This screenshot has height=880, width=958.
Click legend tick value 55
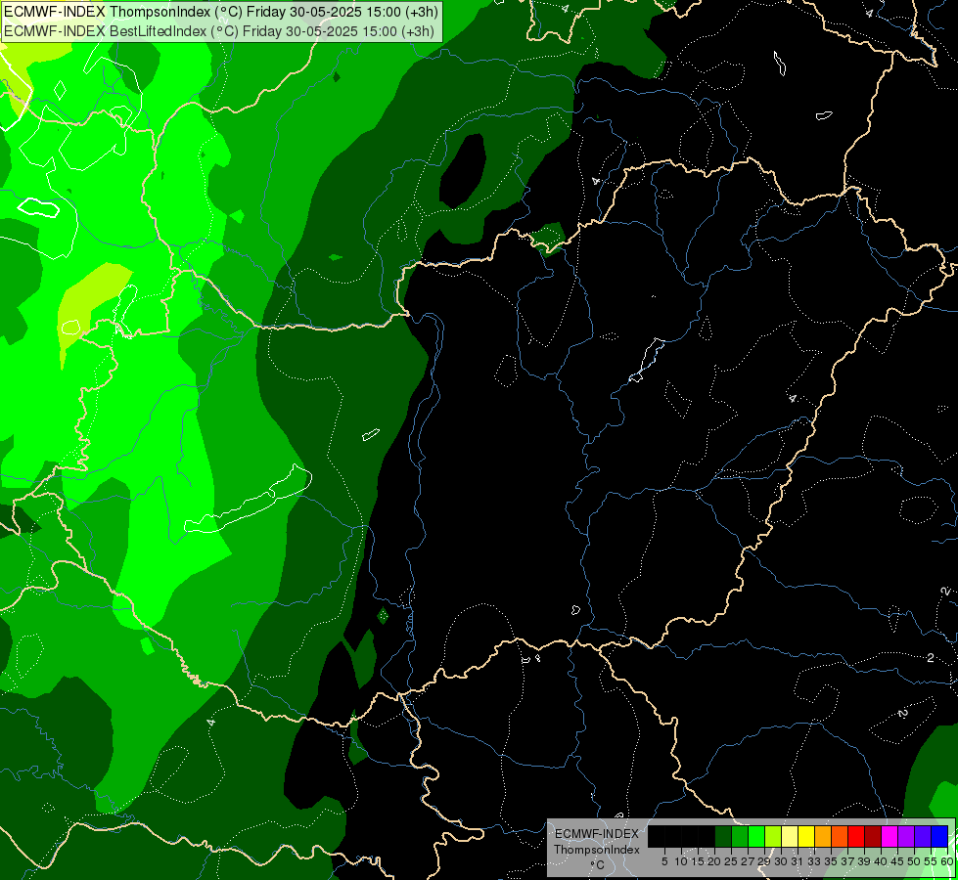point(931,861)
